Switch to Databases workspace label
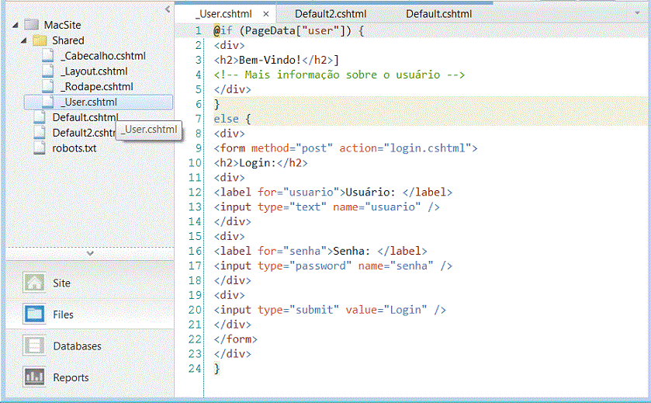 pyautogui.click(x=78, y=346)
